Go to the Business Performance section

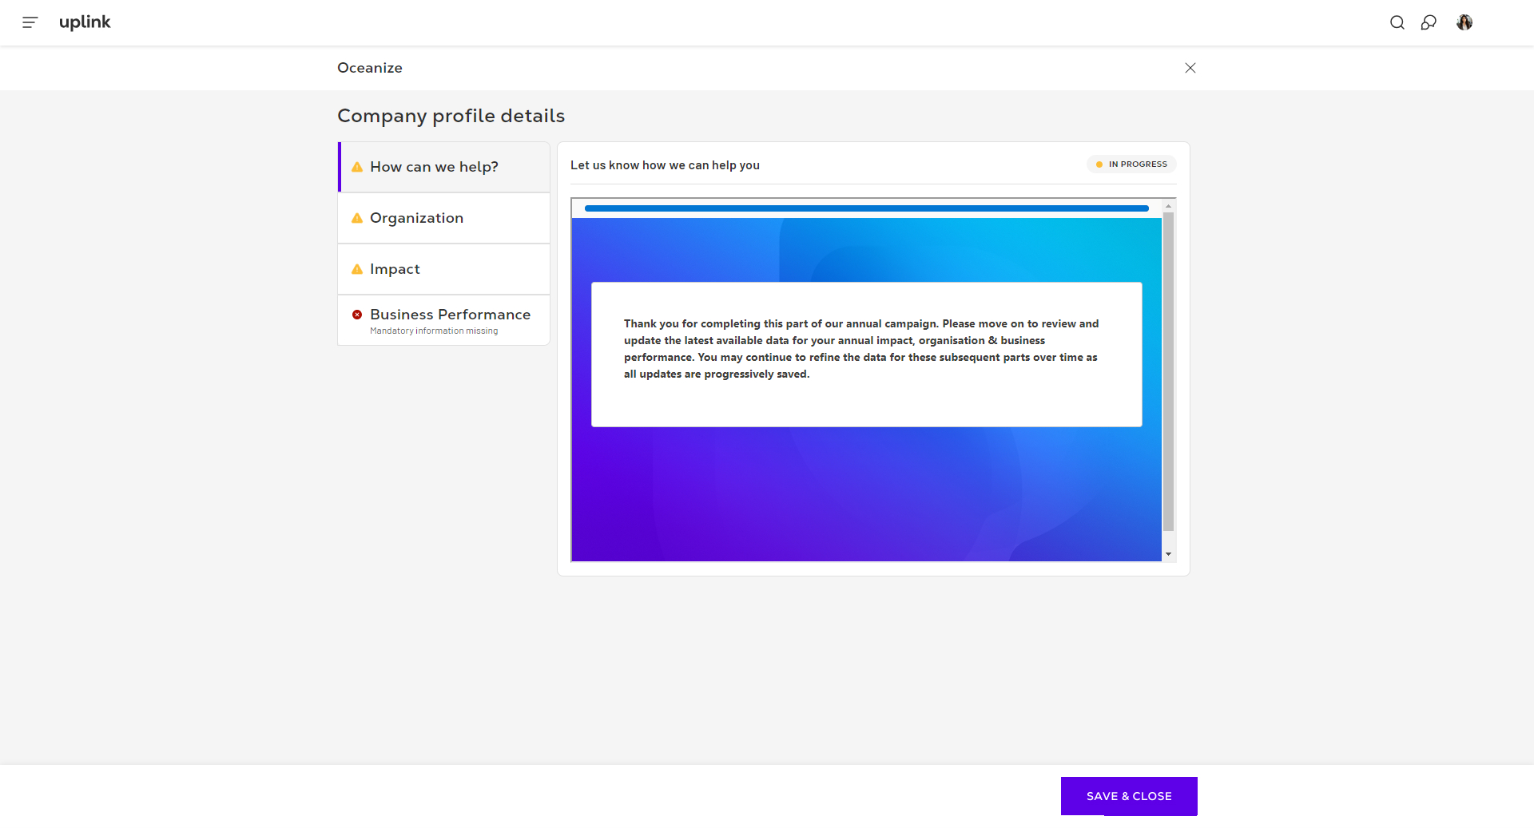point(450,315)
